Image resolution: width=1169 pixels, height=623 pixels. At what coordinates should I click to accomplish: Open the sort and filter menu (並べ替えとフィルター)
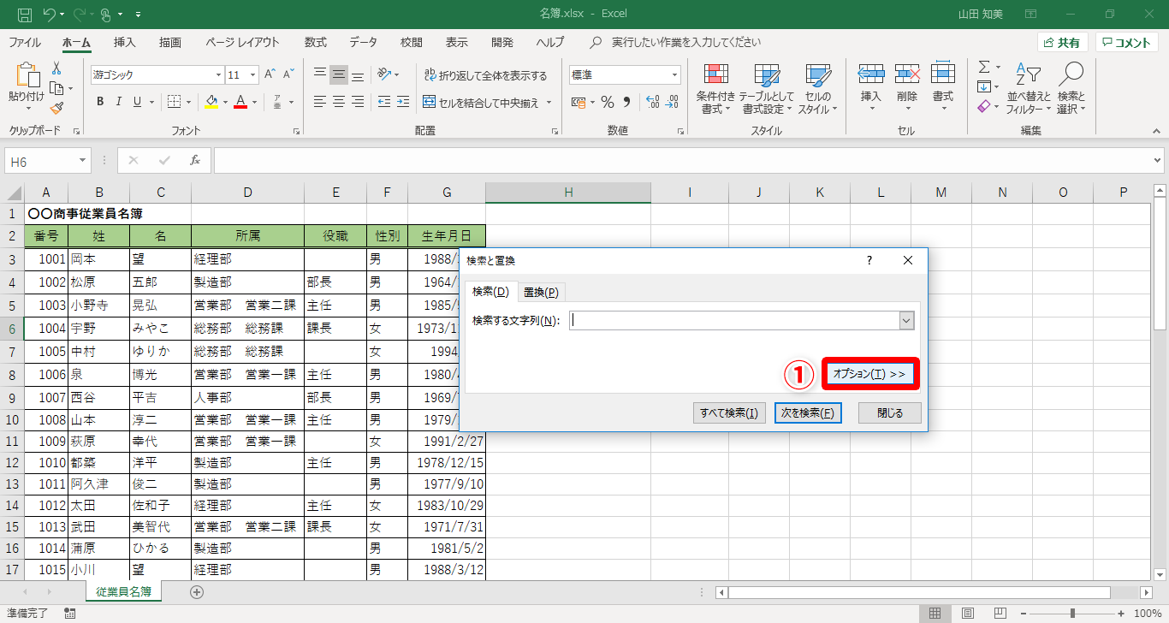click(1028, 88)
